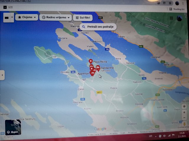Click Podaci karte ©2022 text
The image size is (189, 141).
97,135
